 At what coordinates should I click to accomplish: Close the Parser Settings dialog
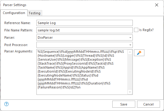click(x=157, y=5)
